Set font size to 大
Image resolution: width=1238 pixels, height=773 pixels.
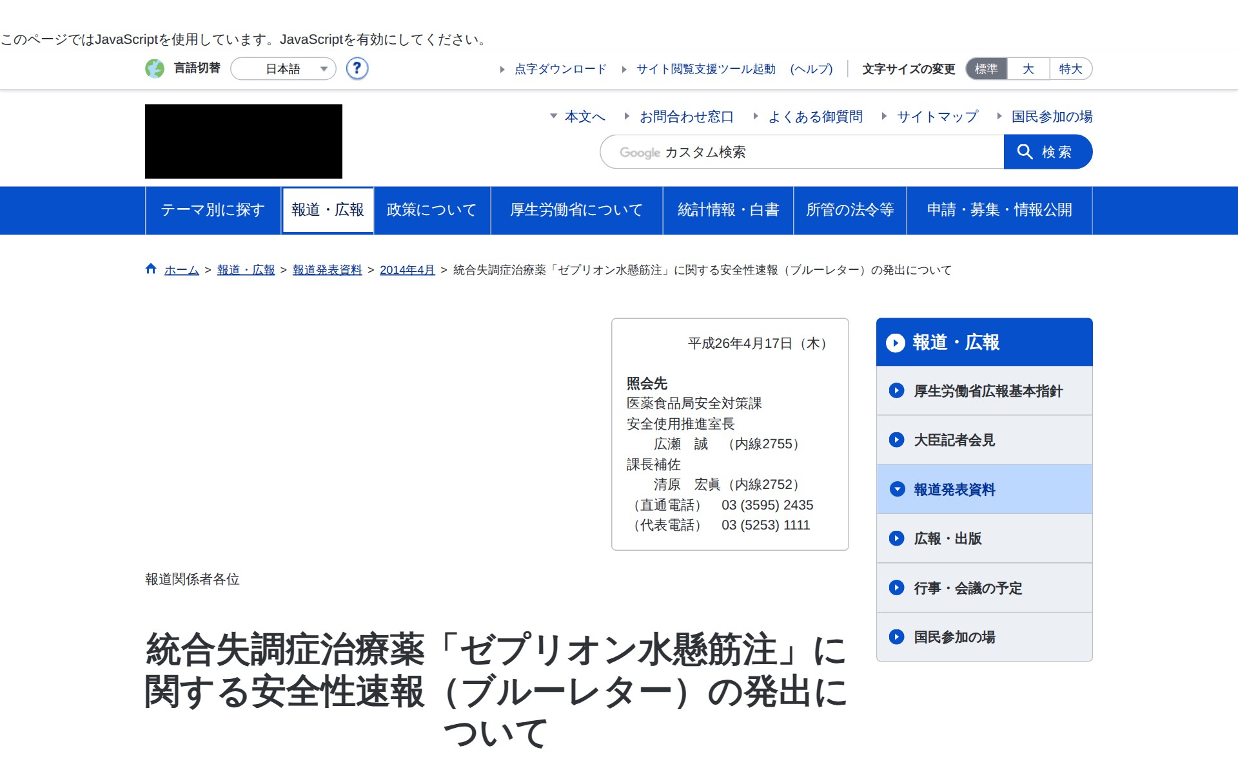1028,69
